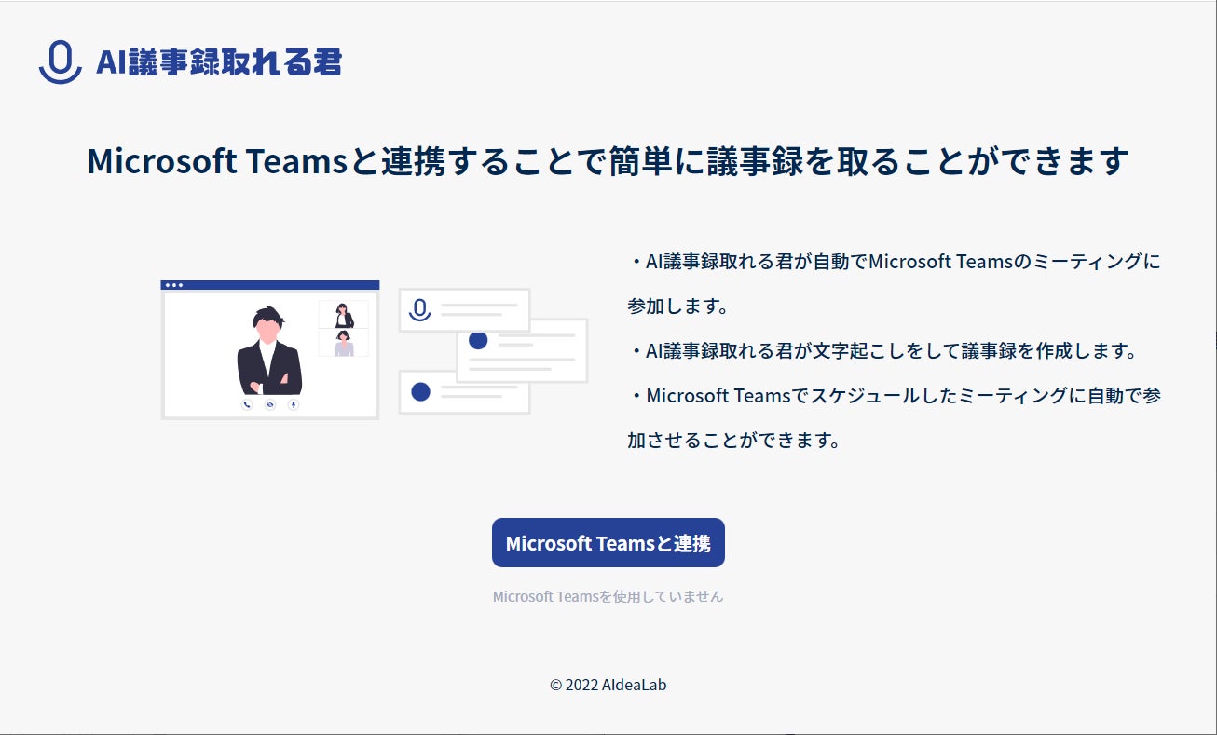Select the Microsoft Teamsを使用していません link

coord(608,596)
